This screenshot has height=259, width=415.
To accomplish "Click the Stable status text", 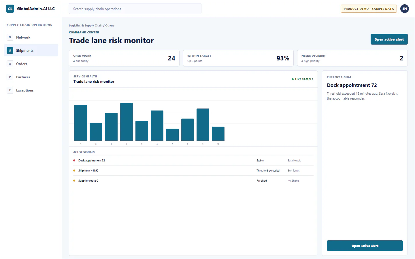I will (260, 161).
